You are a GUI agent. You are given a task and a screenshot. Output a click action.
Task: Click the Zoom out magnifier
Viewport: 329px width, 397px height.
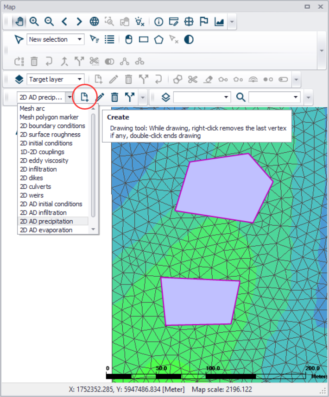coord(49,22)
